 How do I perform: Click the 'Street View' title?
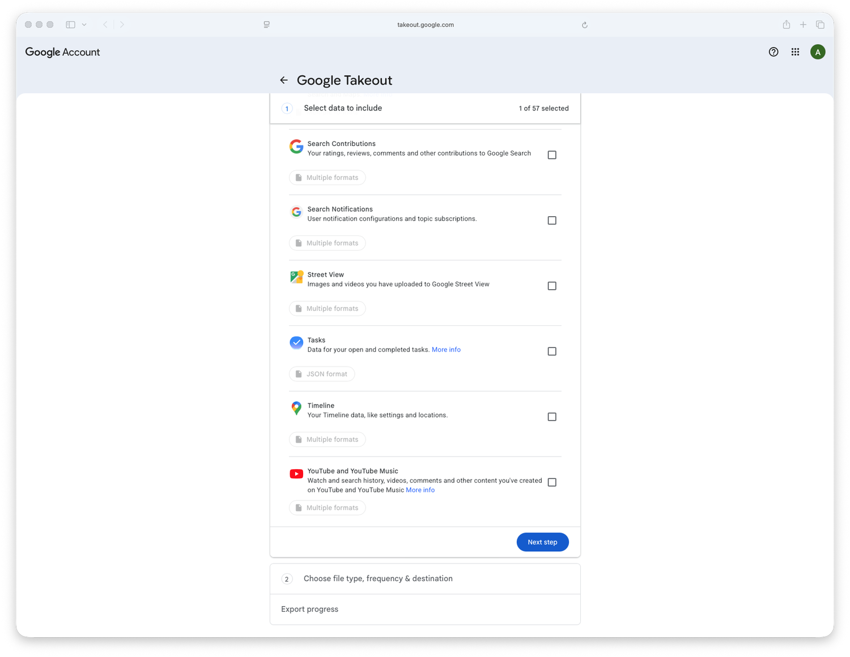tap(326, 275)
